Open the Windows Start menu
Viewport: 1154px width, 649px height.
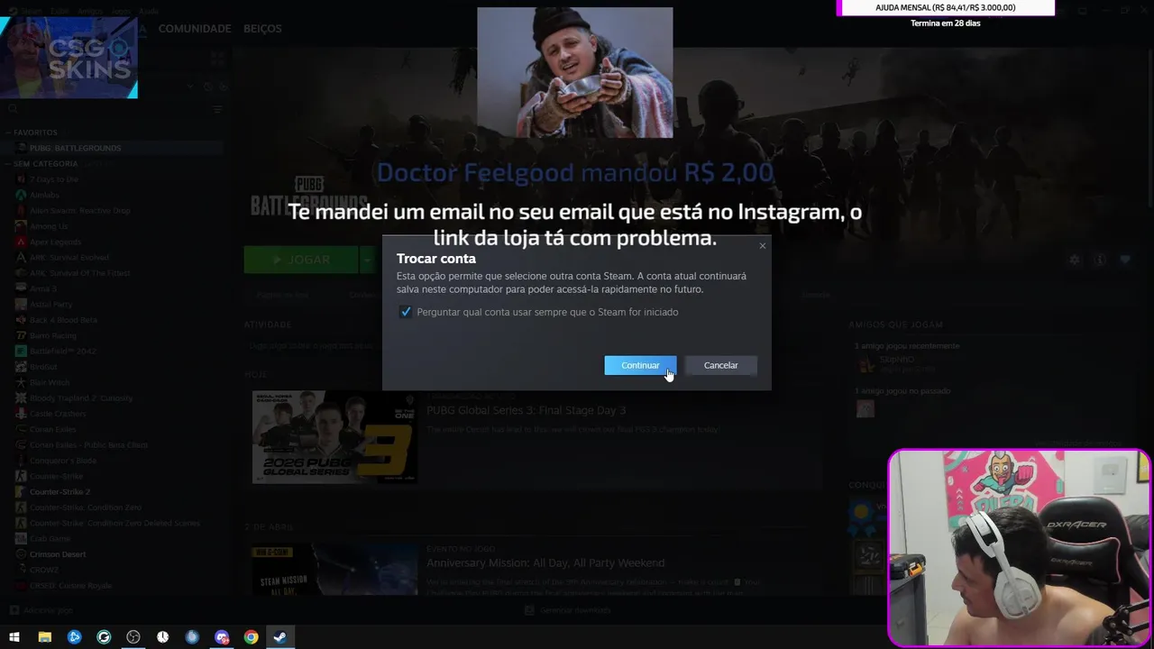point(14,637)
